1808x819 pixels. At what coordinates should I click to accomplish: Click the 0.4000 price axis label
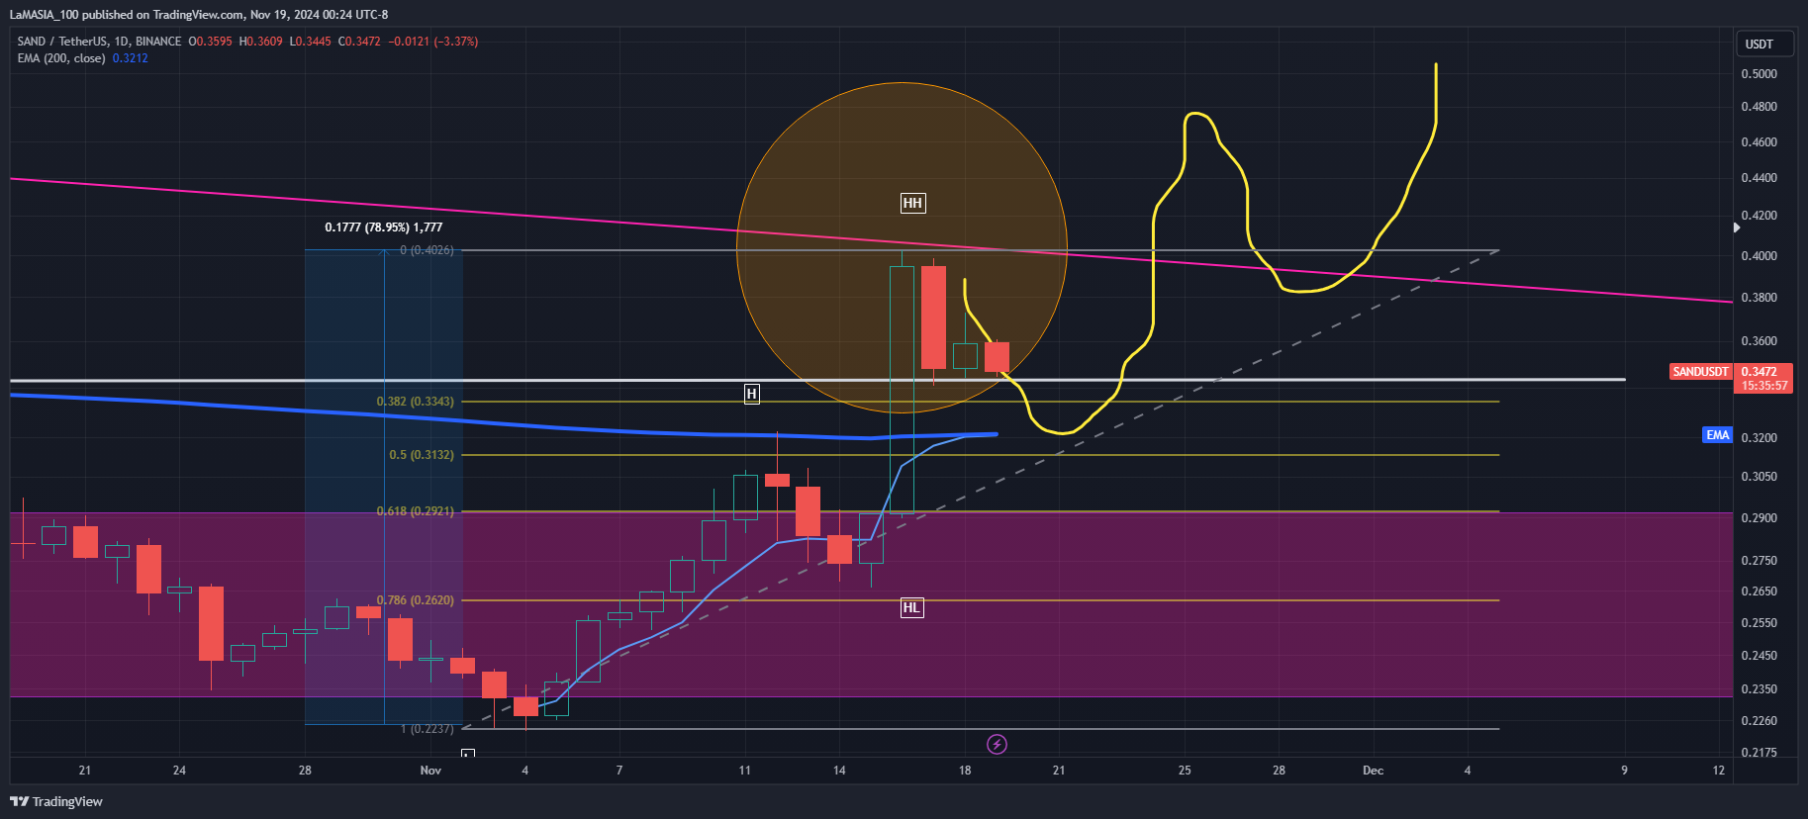[1760, 256]
